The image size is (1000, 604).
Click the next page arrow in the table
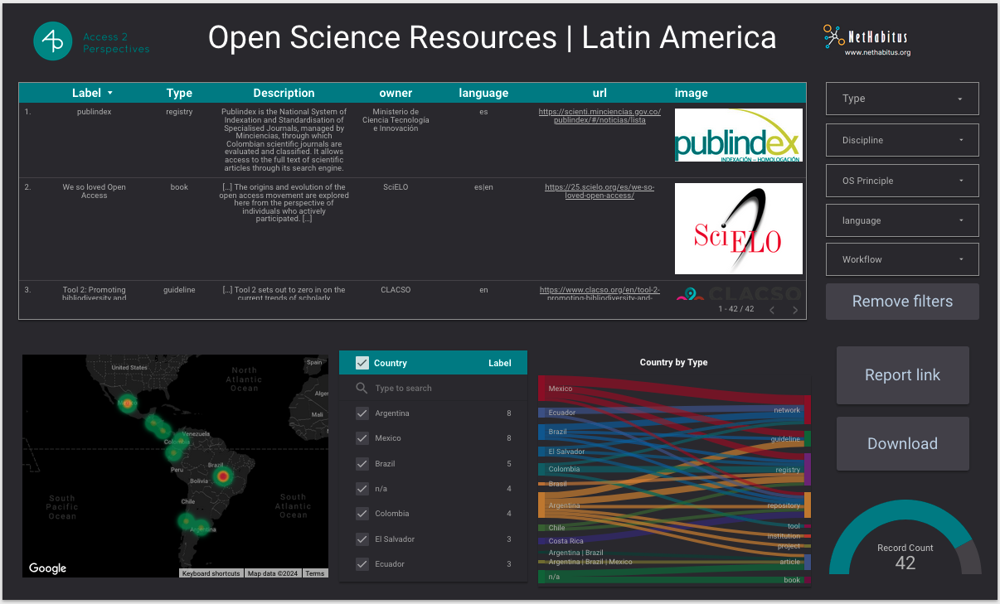[x=794, y=310]
